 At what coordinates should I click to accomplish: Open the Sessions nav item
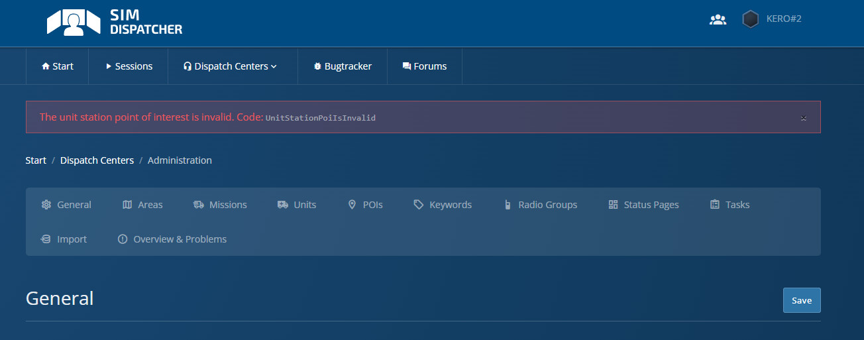pyautogui.click(x=129, y=66)
